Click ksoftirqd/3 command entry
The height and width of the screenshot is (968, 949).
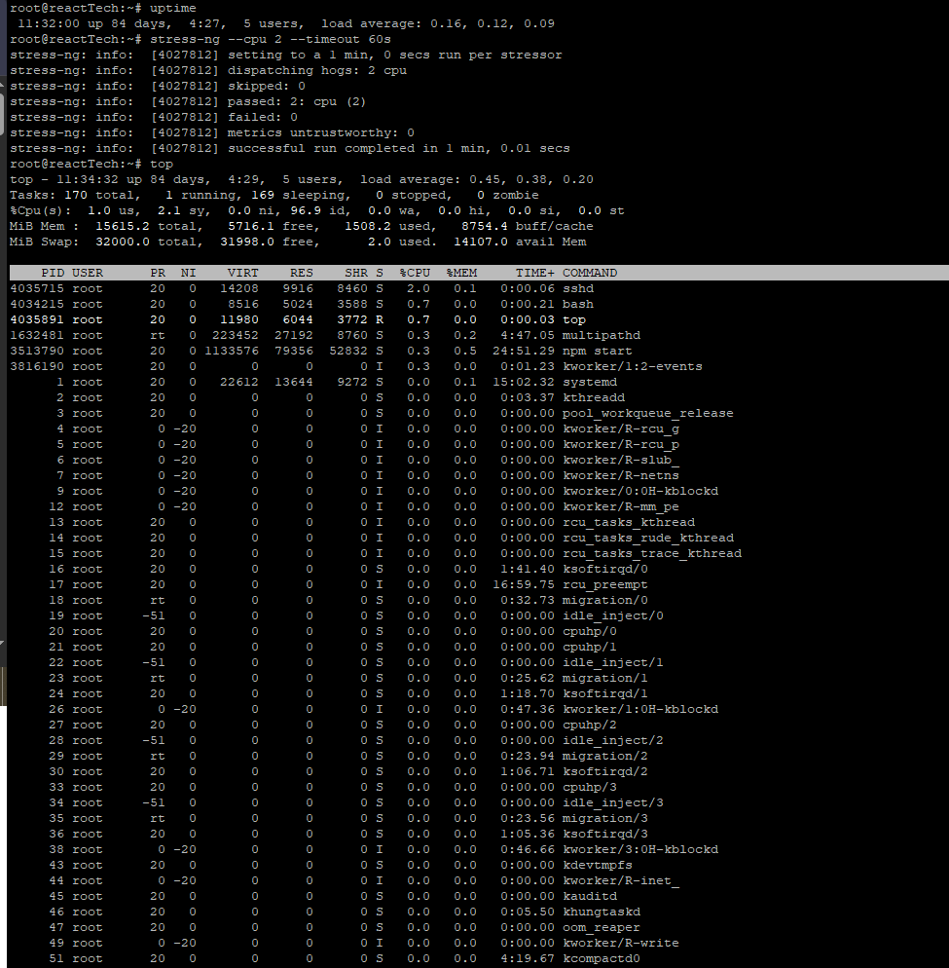click(605, 834)
